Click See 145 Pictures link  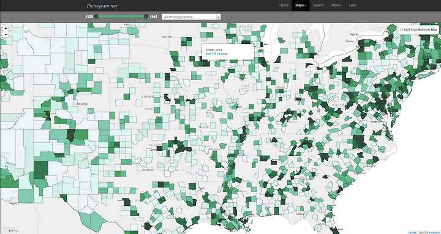[x=216, y=54]
